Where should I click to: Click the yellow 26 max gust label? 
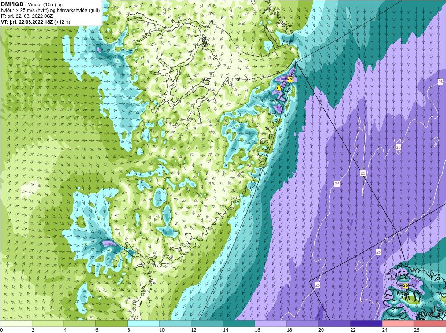click(x=405, y=285)
